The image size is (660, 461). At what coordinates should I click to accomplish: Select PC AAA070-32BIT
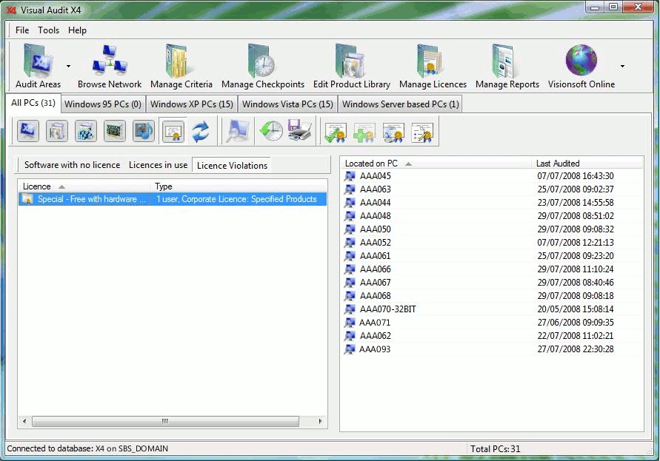(x=387, y=309)
